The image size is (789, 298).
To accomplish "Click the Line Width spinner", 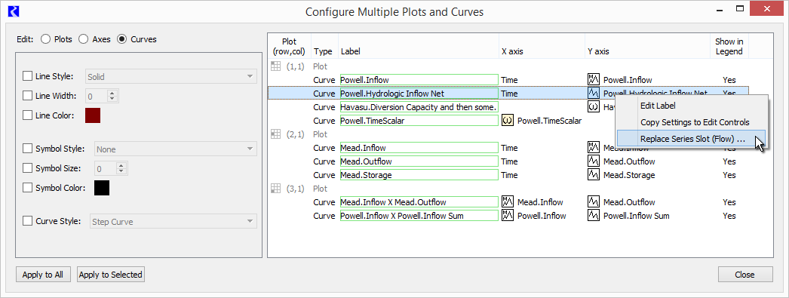I will pos(102,96).
